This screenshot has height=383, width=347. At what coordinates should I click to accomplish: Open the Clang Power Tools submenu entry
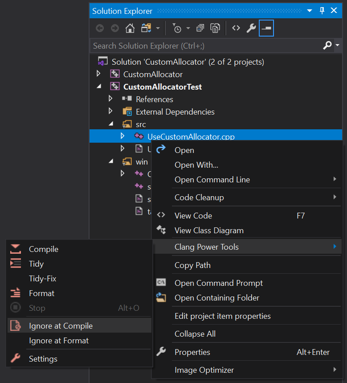(246, 247)
